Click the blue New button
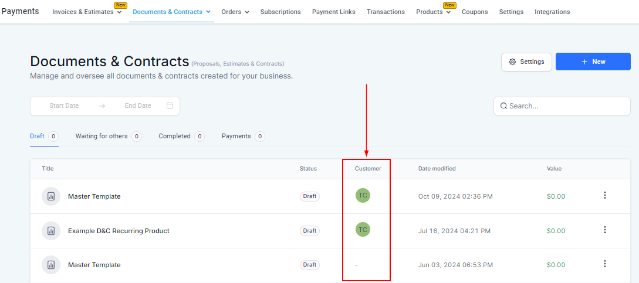Image resolution: width=639 pixels, height=283 pixels. tap(593, 62)
